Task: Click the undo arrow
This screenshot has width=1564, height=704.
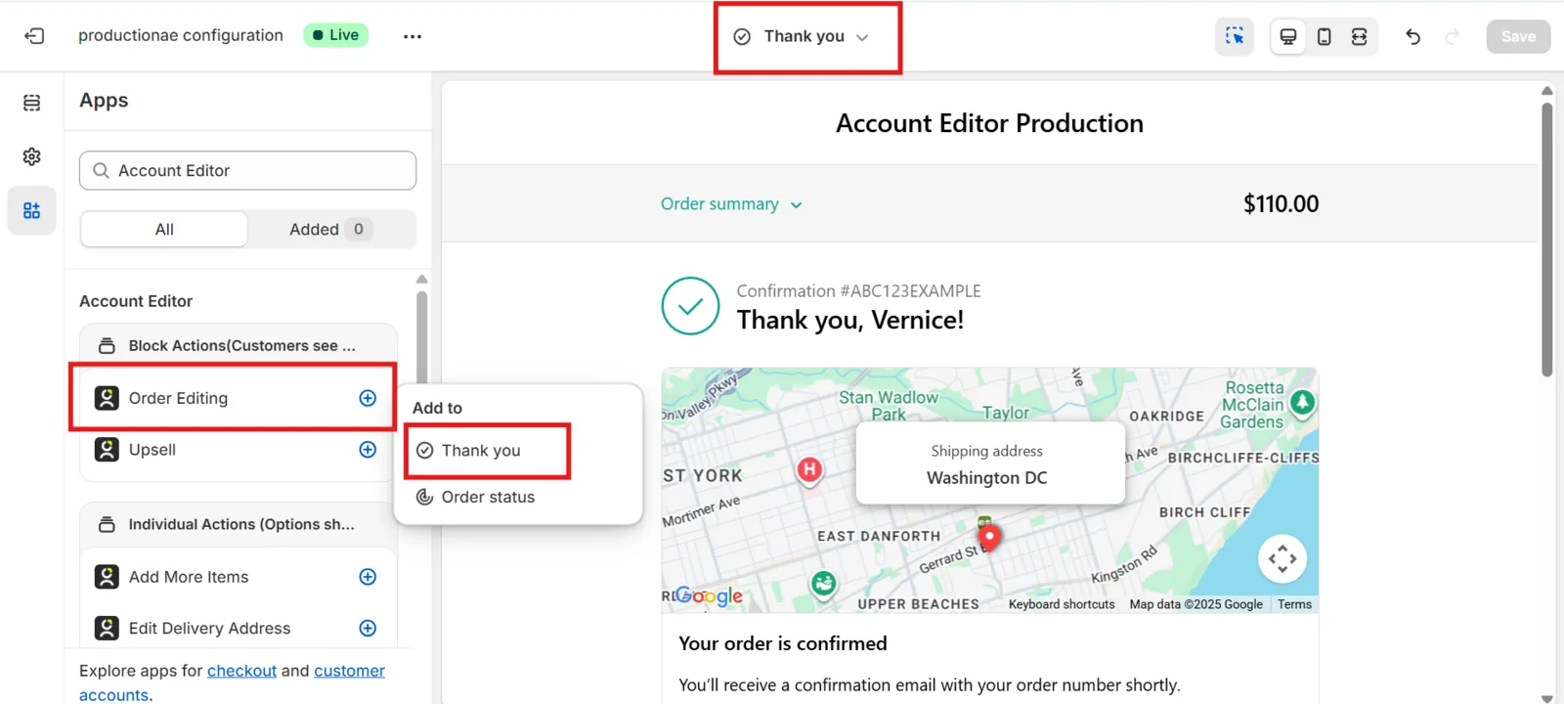Action: tap(1412, 36)
